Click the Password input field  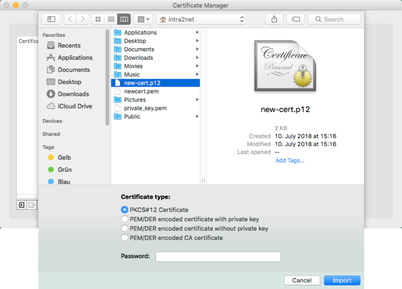click(218, 257)
